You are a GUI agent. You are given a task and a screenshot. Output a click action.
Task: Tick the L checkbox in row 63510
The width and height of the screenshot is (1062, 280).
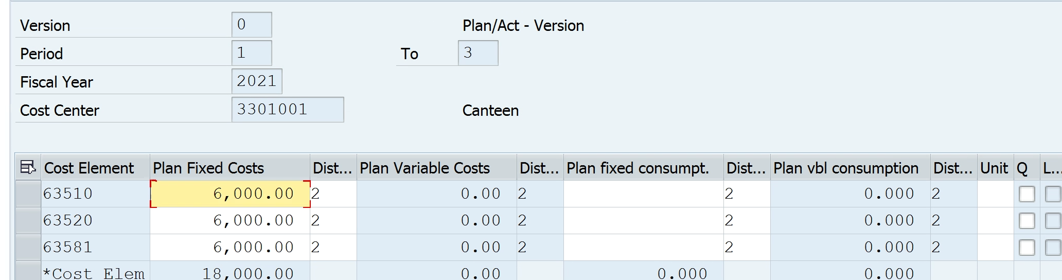[1053, 194]
